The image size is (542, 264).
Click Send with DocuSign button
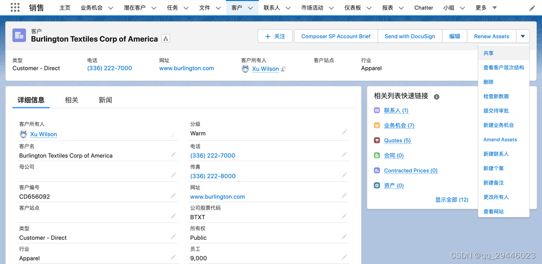click(410, 36)
